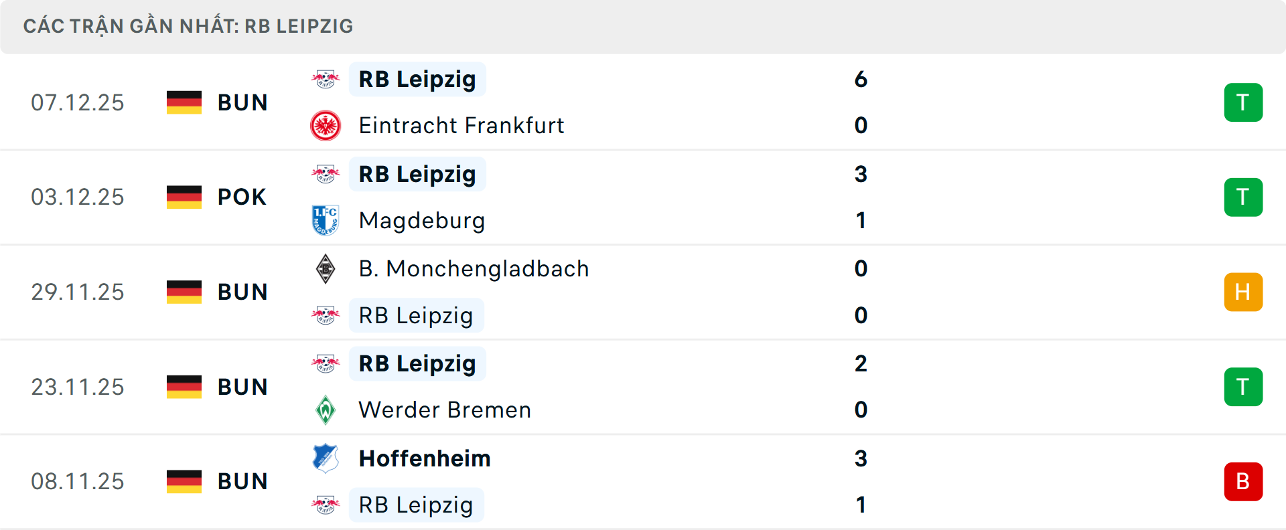The height and width of the screenshot is (530, 1286).
Task: Select the BUN competition label on 29.11.25
Action: point(242,292)
